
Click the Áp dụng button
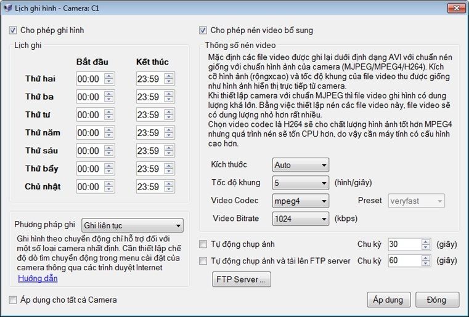(x=389, y=300)
